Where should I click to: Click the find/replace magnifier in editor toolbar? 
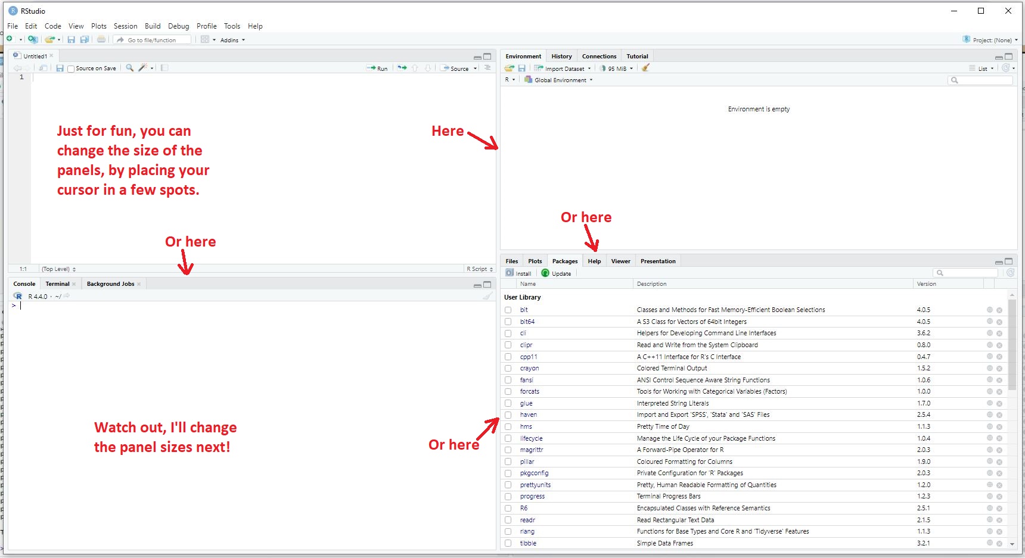click(x=129, y=68)
